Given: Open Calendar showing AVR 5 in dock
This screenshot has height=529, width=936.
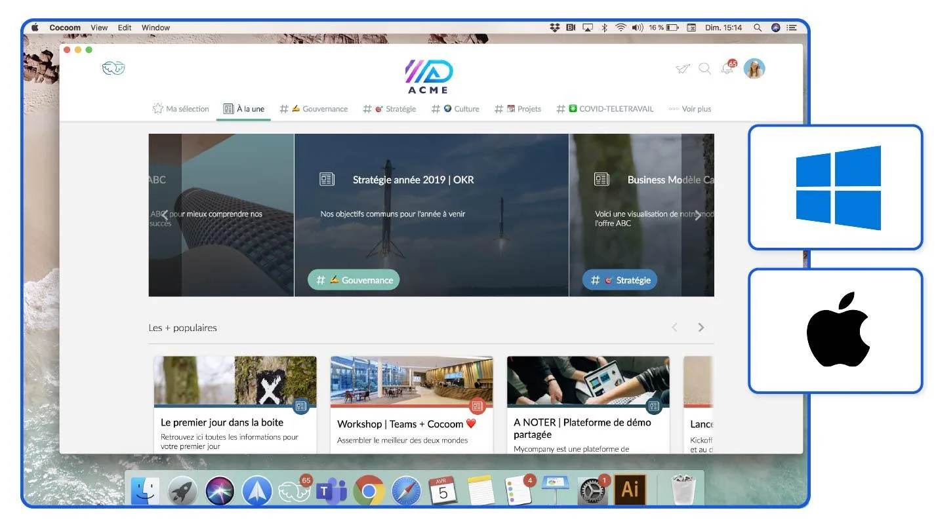Looking at the screenshot, I should click(x=443, y=491).
